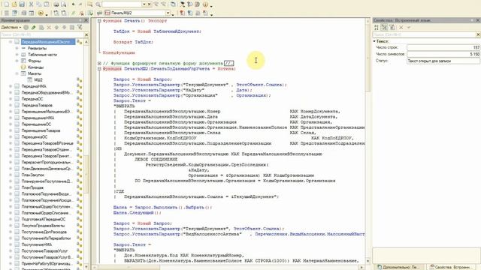This screenshot has height=270, width=481.
Task: Pin the Свойства panel
Action: 472,20
